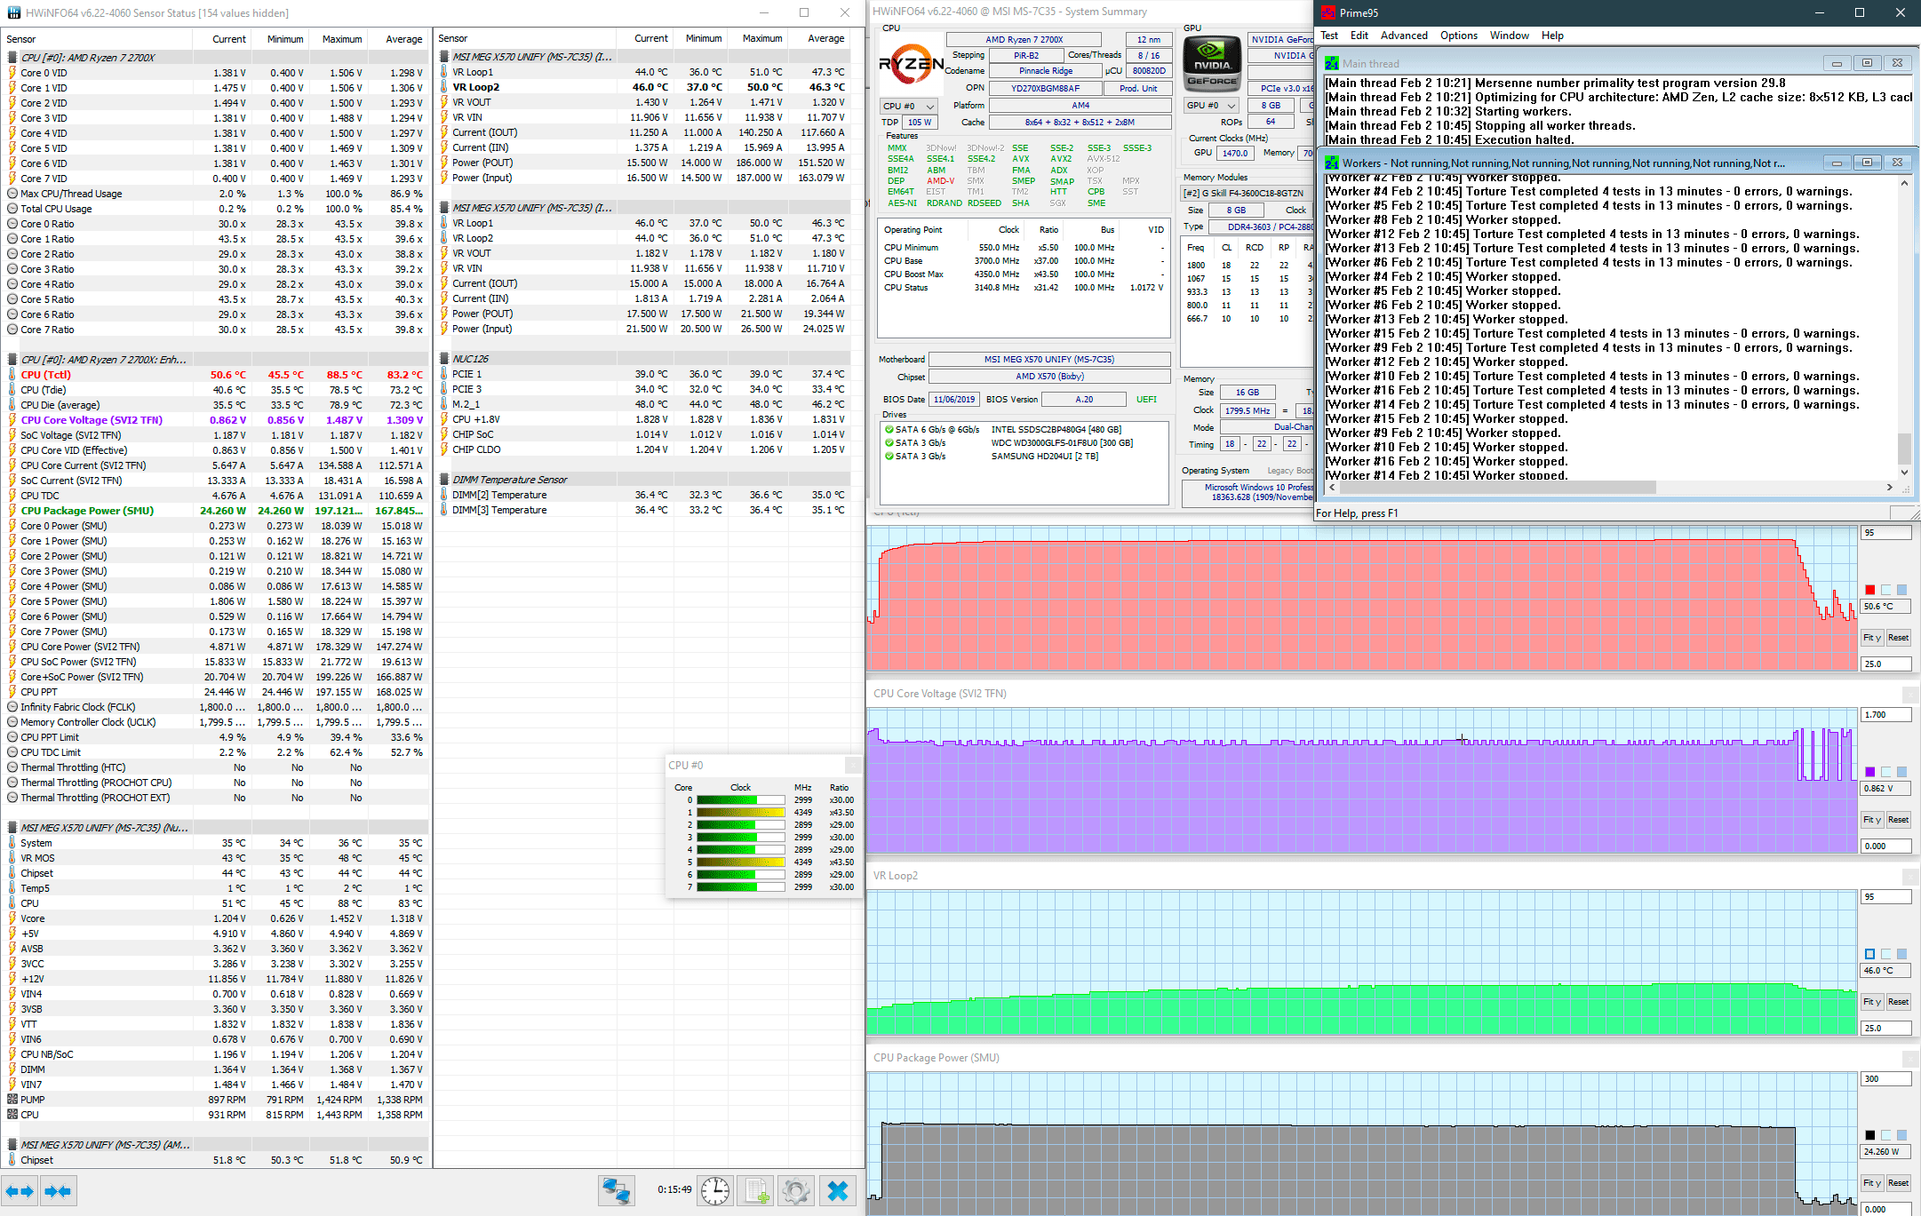Click the Ryzen logo image
The height and width of the screenshot is (1216, 1921).
(911, 64)
